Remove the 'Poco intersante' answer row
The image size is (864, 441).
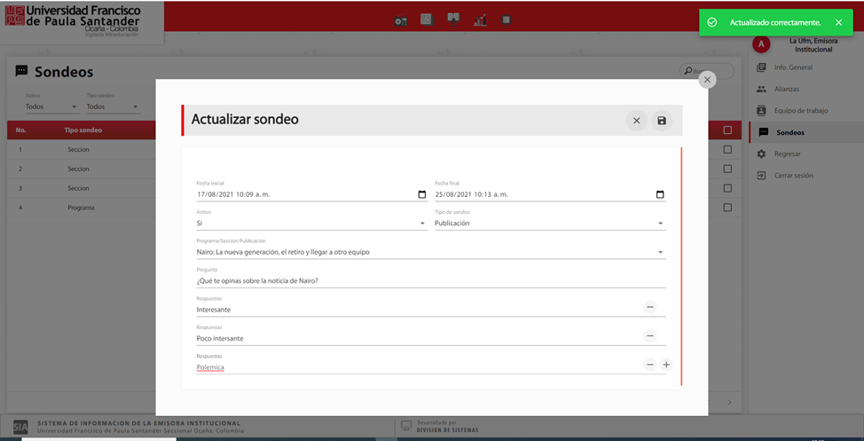[650, 336]
